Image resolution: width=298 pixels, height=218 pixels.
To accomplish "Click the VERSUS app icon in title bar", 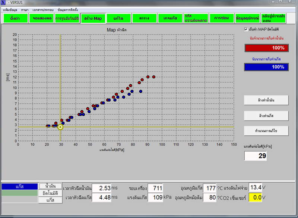I will pyautogui.click(x=3, y=2).
